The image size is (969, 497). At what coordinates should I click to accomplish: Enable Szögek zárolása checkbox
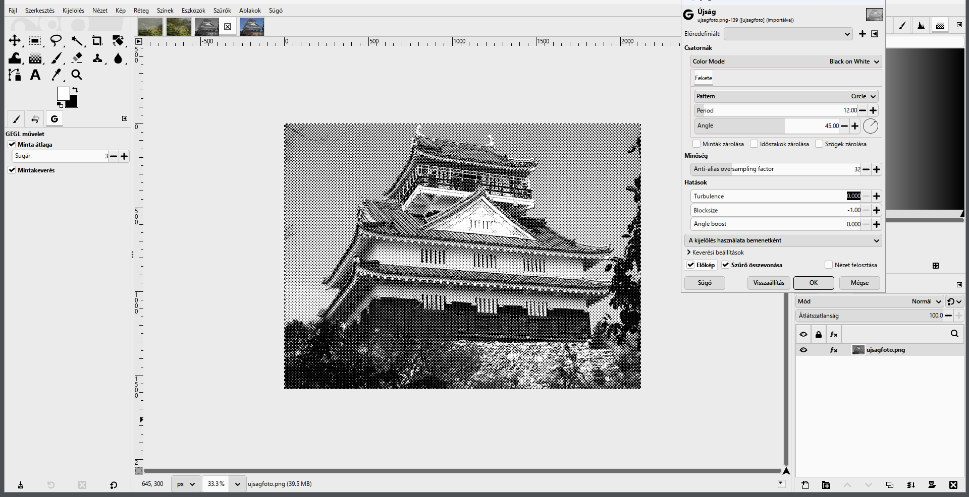click(x=819, y=144)
